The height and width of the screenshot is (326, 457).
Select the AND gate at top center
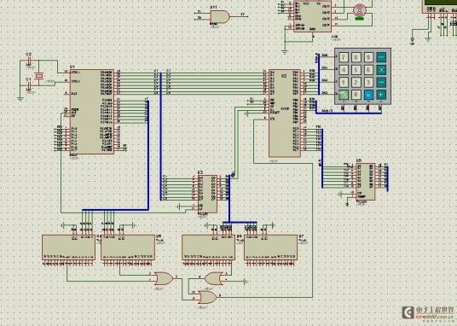click(x=219, y=17)
